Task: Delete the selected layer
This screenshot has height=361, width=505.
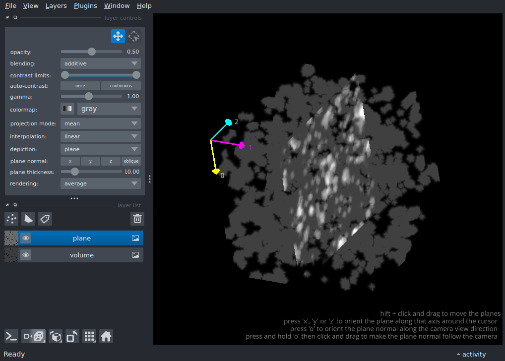Action: click(137, 219)
